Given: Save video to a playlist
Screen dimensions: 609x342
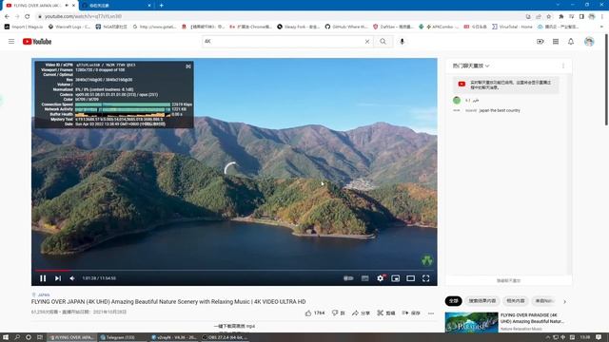Looking at the screenshot, I should pos(411,313).
